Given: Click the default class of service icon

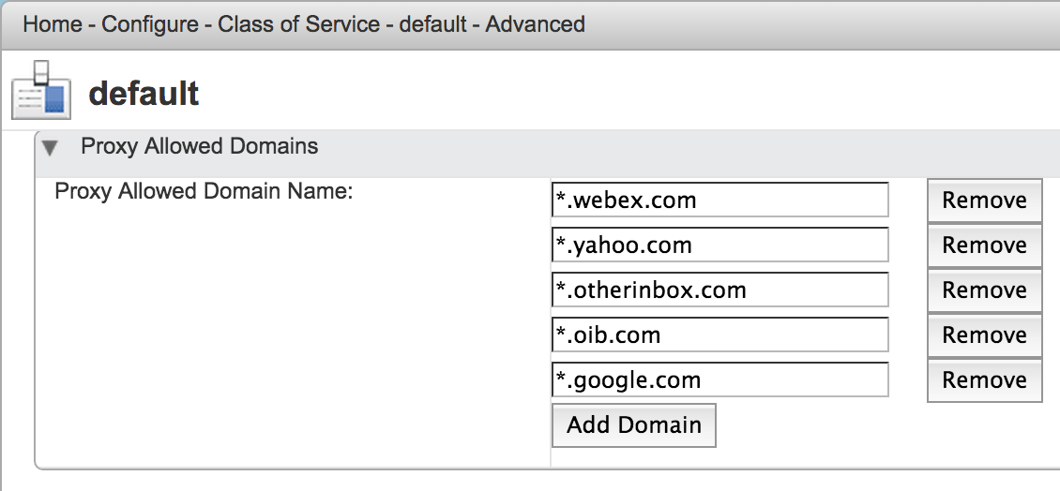Looking at the screenshot, I should [41, 90].
